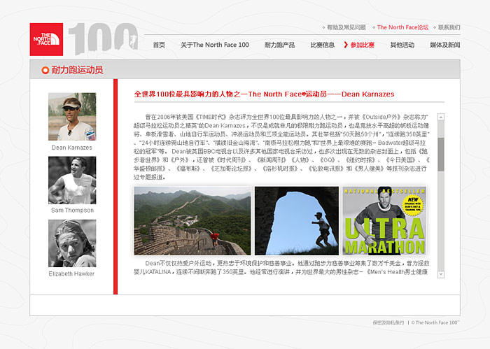
Task: Click the Elizabeth Hawker name caption
Action: [71, 273]
